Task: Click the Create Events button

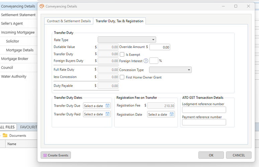Action: coord(56,155)
